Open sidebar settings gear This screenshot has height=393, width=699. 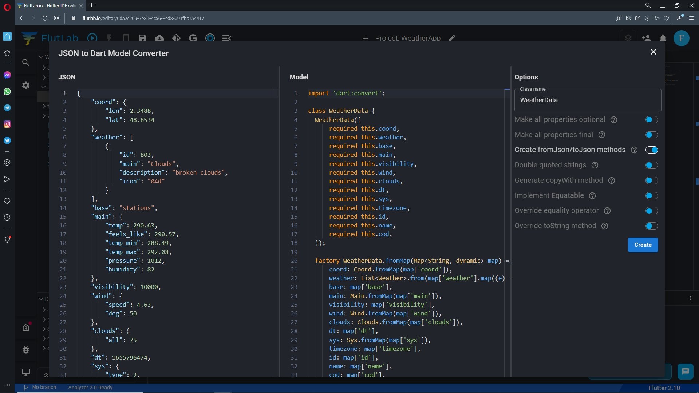pyautogui.click(x=25, y=85)
